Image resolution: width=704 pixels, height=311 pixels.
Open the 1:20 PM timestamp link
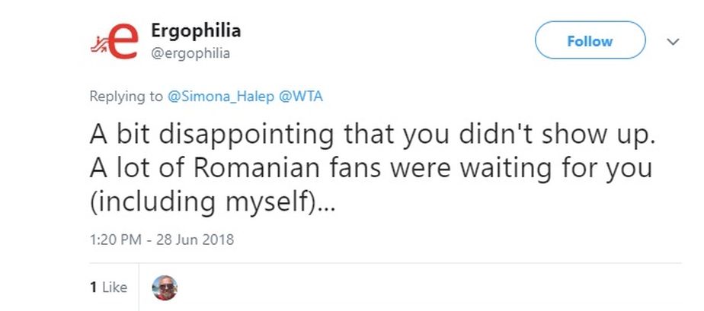tap(114, 240)
